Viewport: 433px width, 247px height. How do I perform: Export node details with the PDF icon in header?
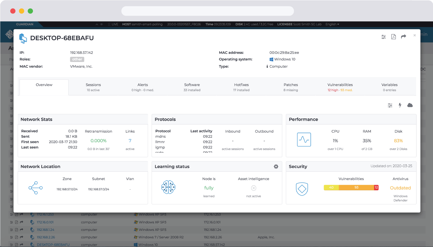(393, 37)
